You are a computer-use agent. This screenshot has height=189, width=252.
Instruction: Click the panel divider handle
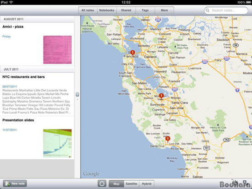click(77, 94)
